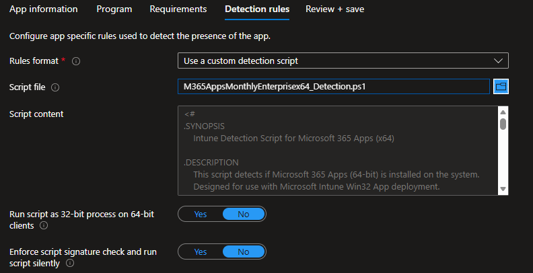Set Run script as 32-bit process to Yes
The height and width of the screenshot is (273, 533).
(200, 214)
